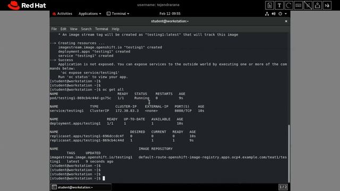340x191 pixels.
Task: Click the terminal icon in the taskbar
Action: pos(54,187)
